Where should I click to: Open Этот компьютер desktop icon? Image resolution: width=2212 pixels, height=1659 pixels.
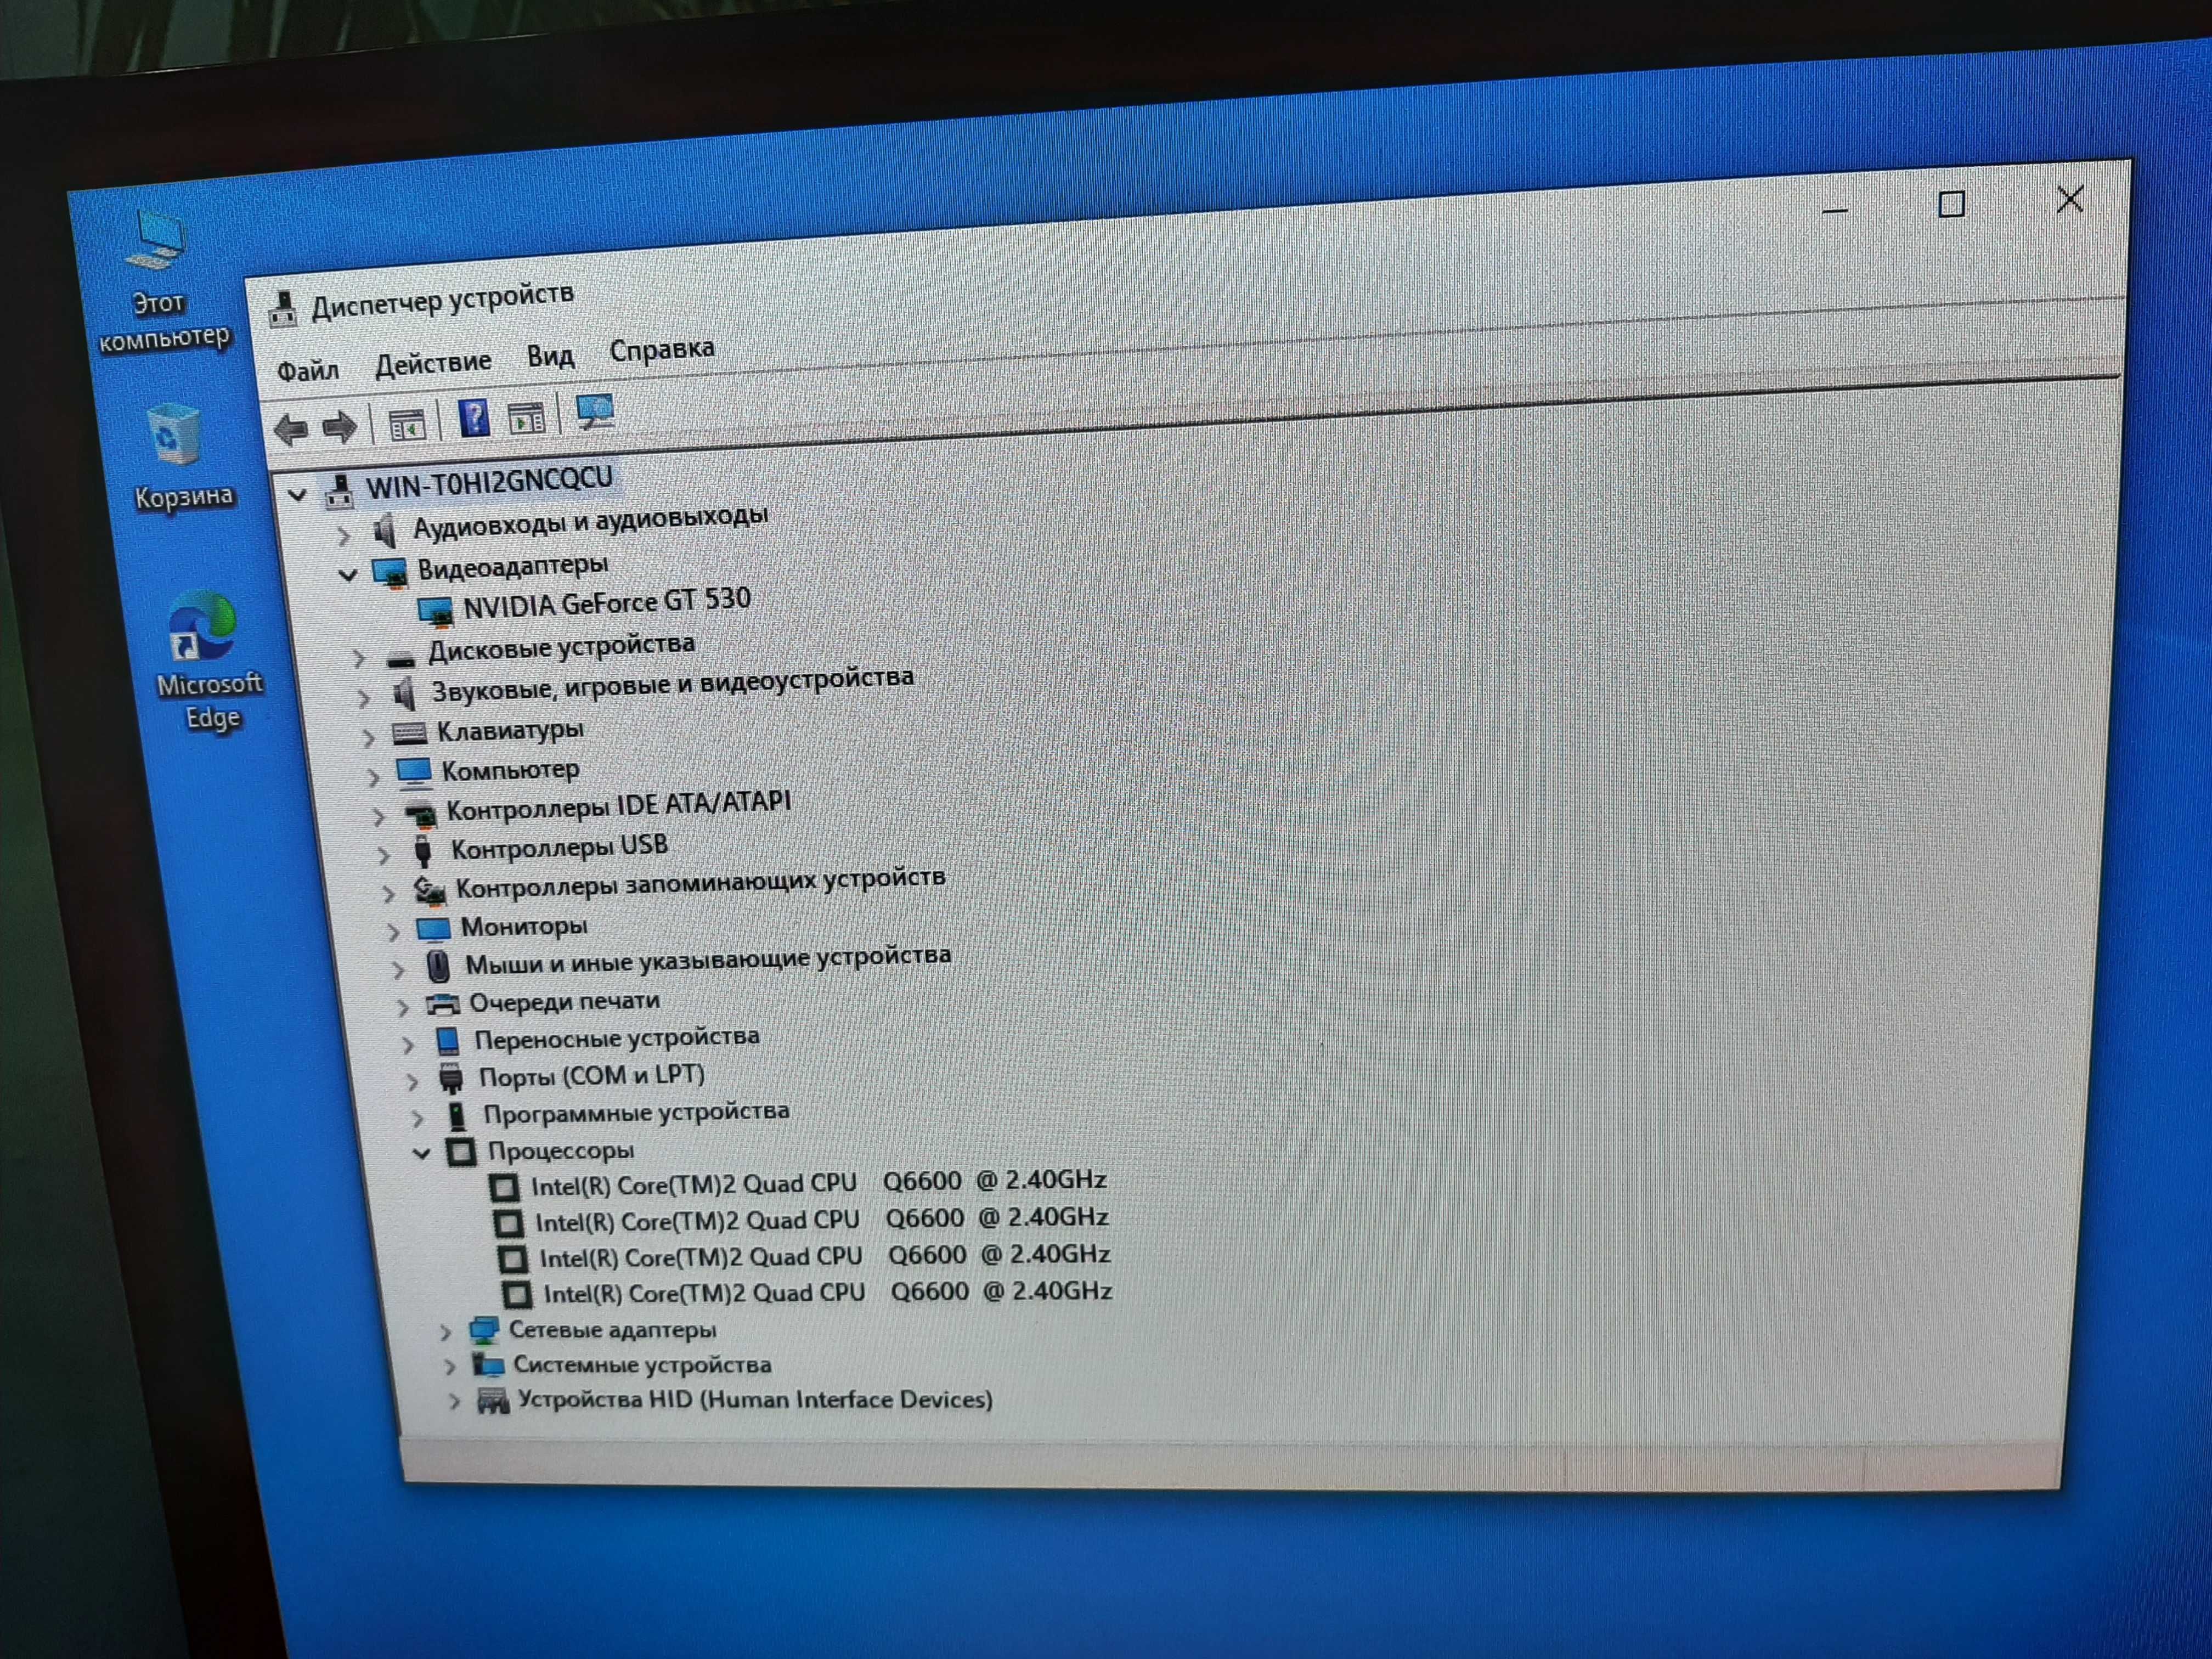tap(164, 281)
